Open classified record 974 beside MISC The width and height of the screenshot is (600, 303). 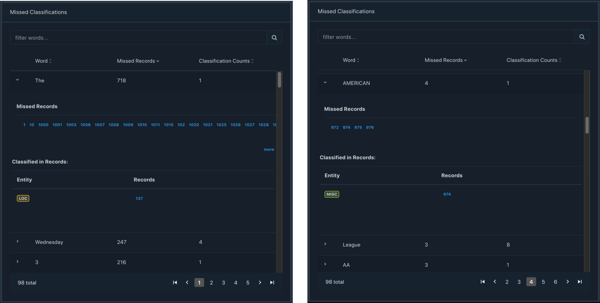pyautogui.click(x=447, y=194)
